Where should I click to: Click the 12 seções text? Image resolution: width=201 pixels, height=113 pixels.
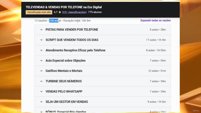tap(41, 21)
